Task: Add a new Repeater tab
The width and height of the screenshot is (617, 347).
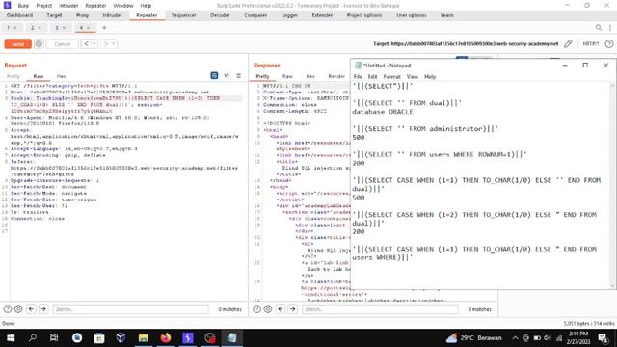Action: (104, 28)
